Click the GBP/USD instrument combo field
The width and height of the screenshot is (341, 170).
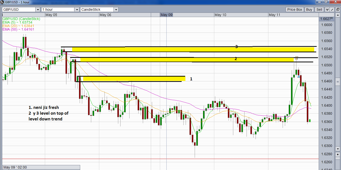(x=21, y=10)
